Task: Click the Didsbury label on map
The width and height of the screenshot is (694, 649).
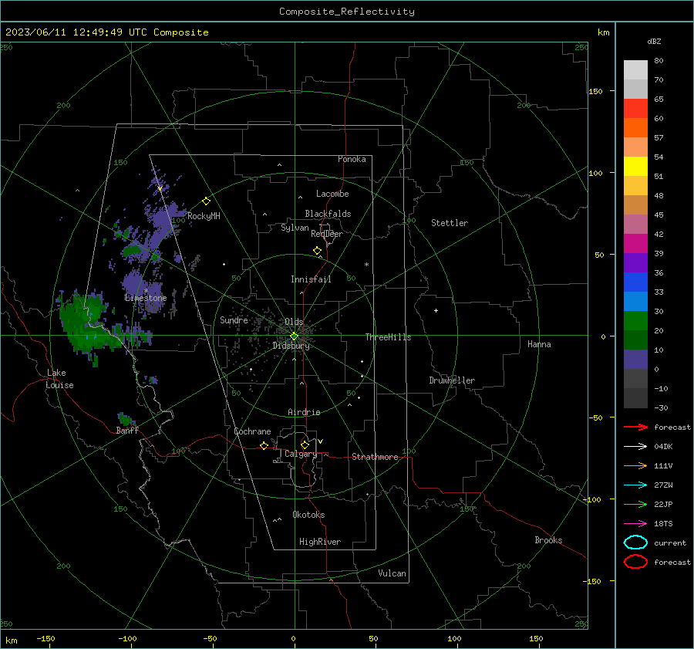Action: (291, 346)
